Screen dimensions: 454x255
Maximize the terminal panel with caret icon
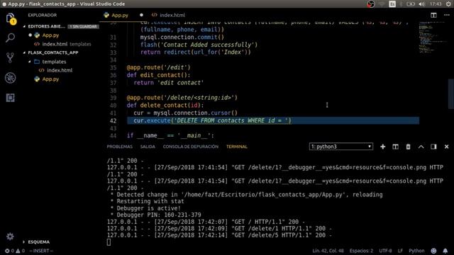421,147
